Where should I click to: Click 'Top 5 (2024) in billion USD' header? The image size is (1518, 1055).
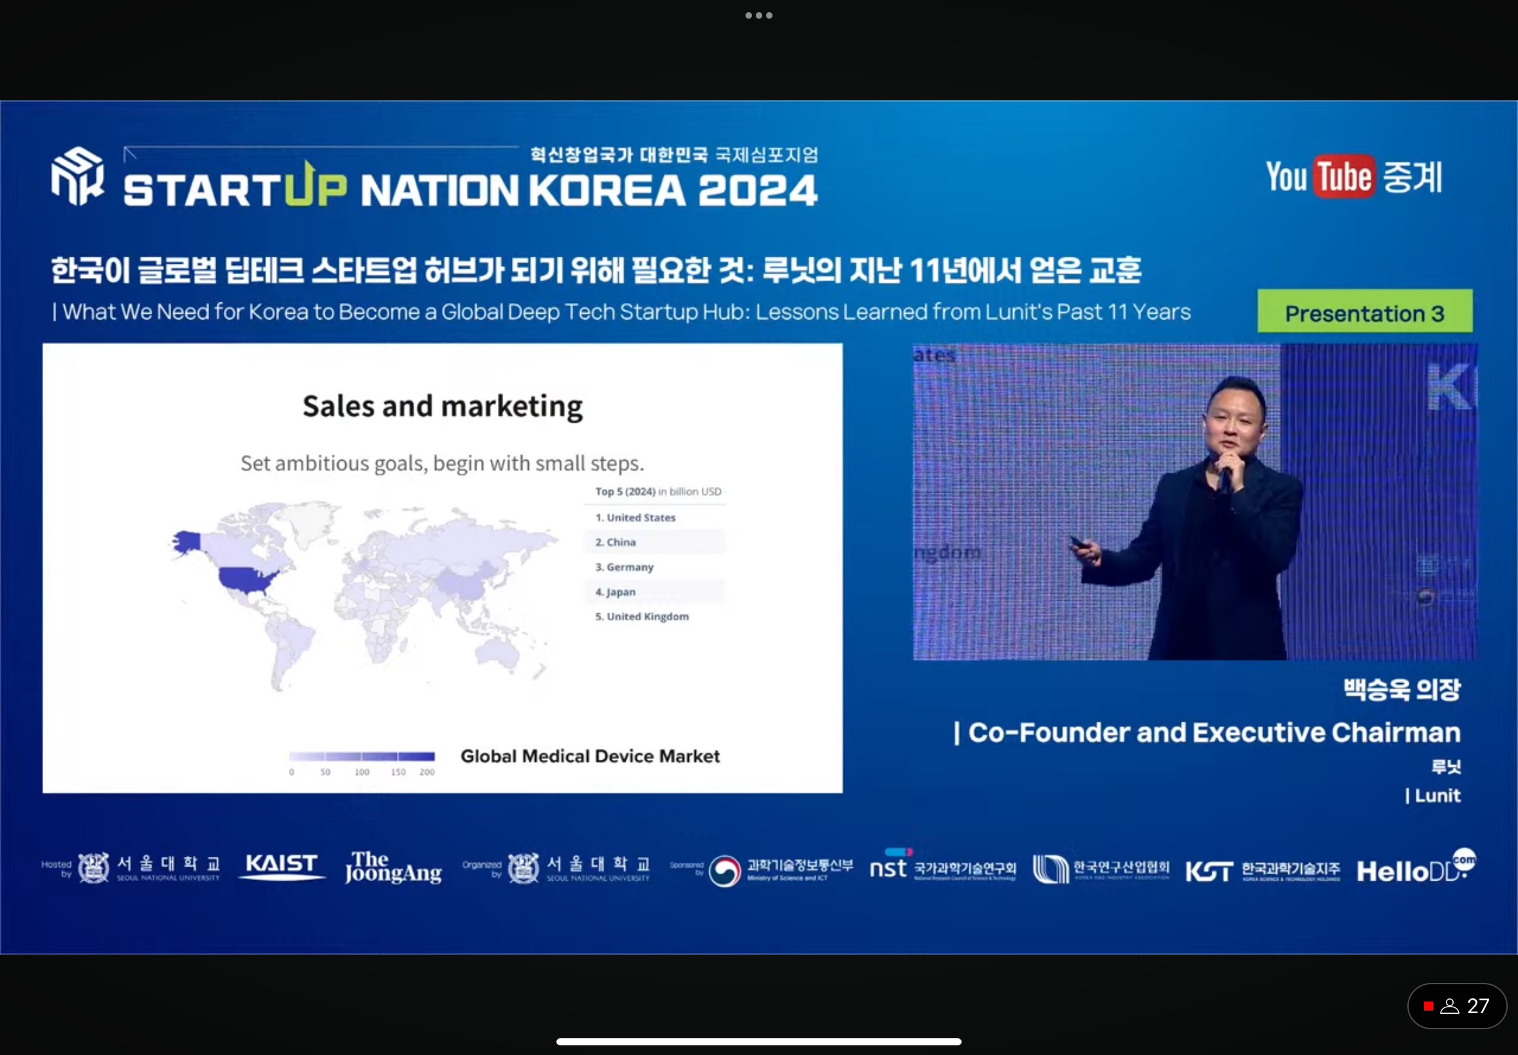[658, 491]
